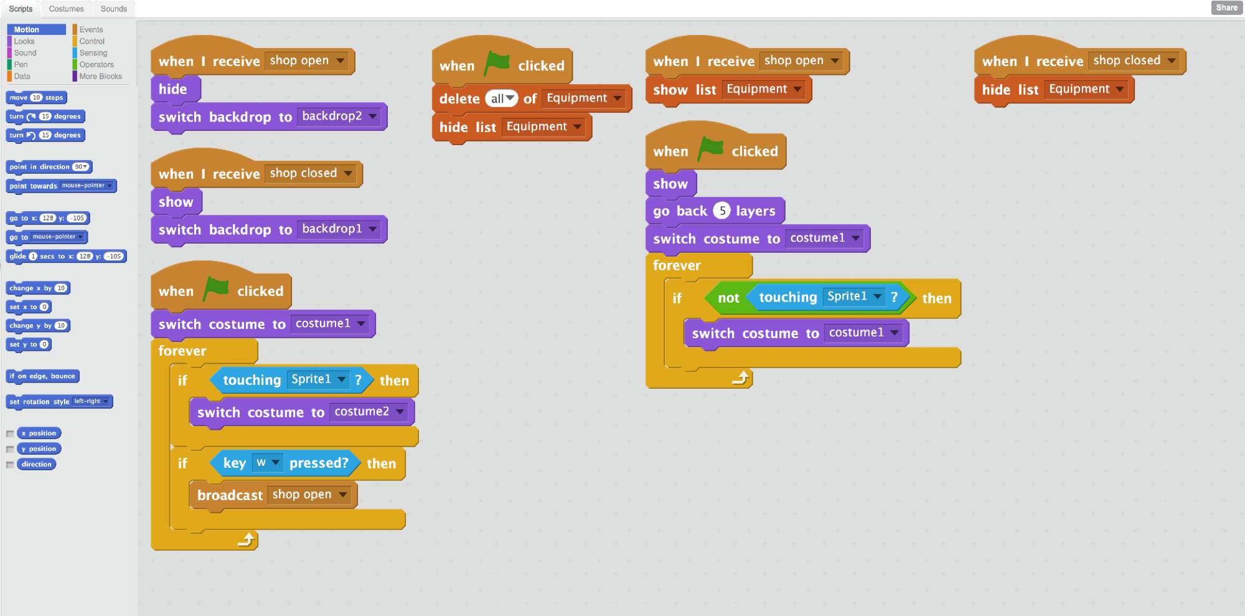Viewport: 1245px width, 616px height.
Task: Select the Operators block category
Action: click(95, 64)
